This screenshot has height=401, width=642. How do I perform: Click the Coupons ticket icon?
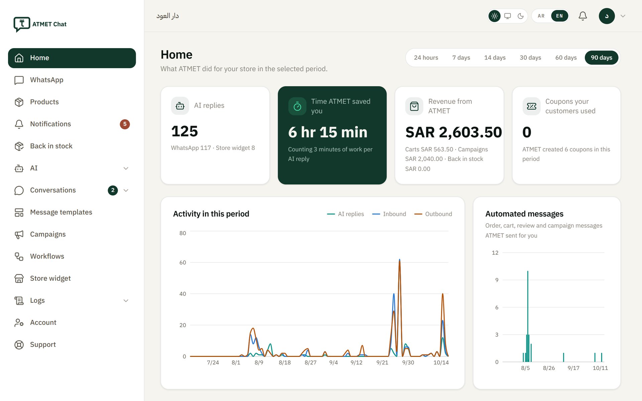pos(531,106)
